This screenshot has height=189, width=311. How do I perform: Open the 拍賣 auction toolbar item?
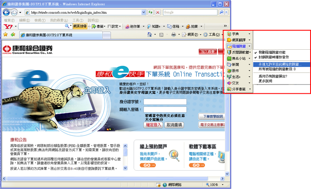click(x=192, y=27)
